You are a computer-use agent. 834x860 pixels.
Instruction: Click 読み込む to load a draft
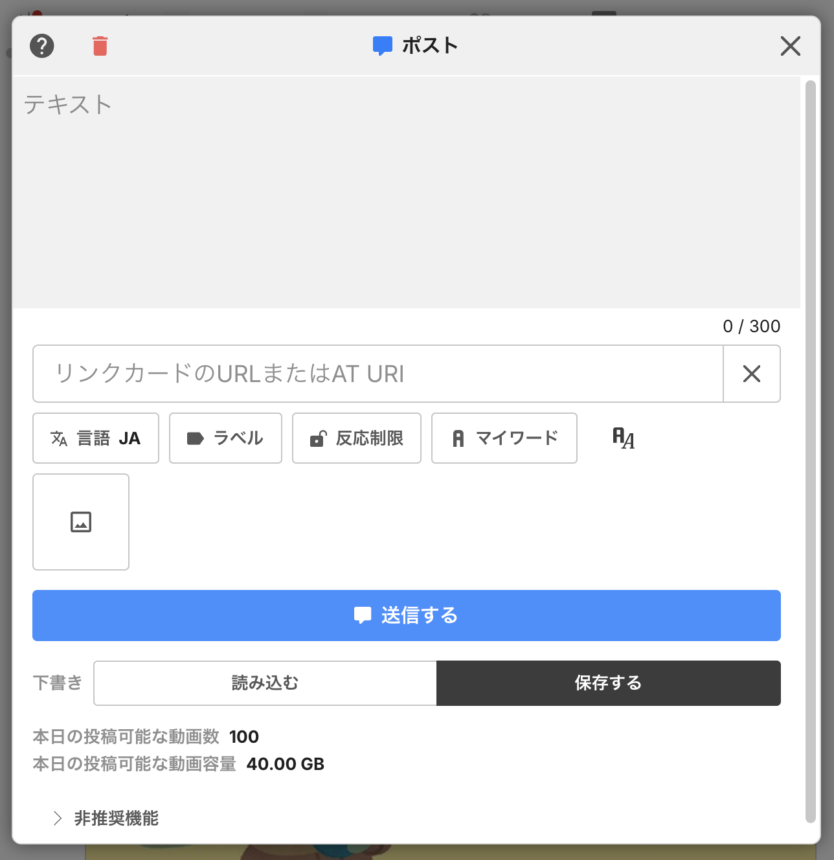[265, 683]
